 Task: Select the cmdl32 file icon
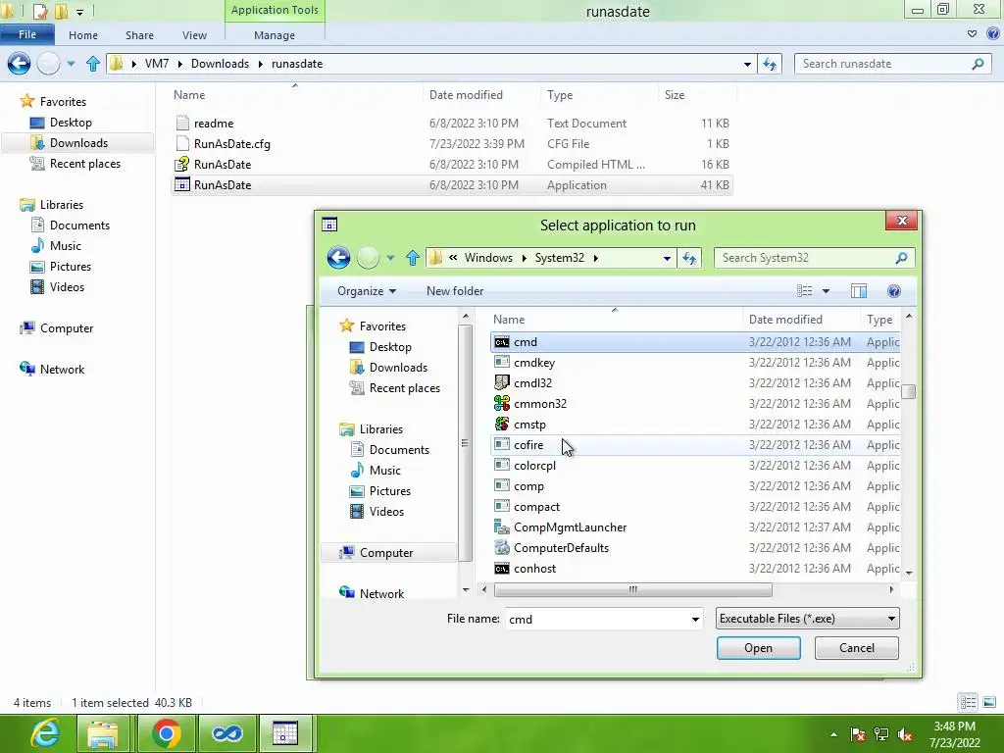(x=502, y=383)
